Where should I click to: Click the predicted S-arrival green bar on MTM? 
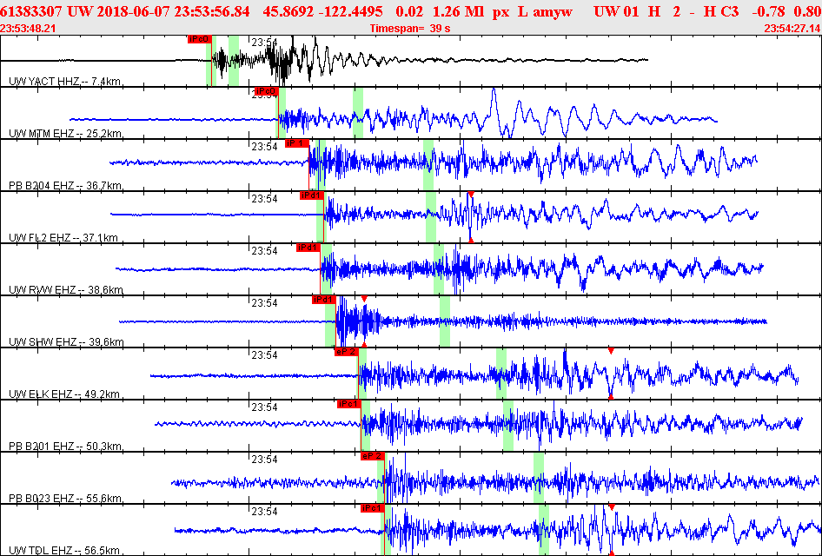click(x=358, y=113)
